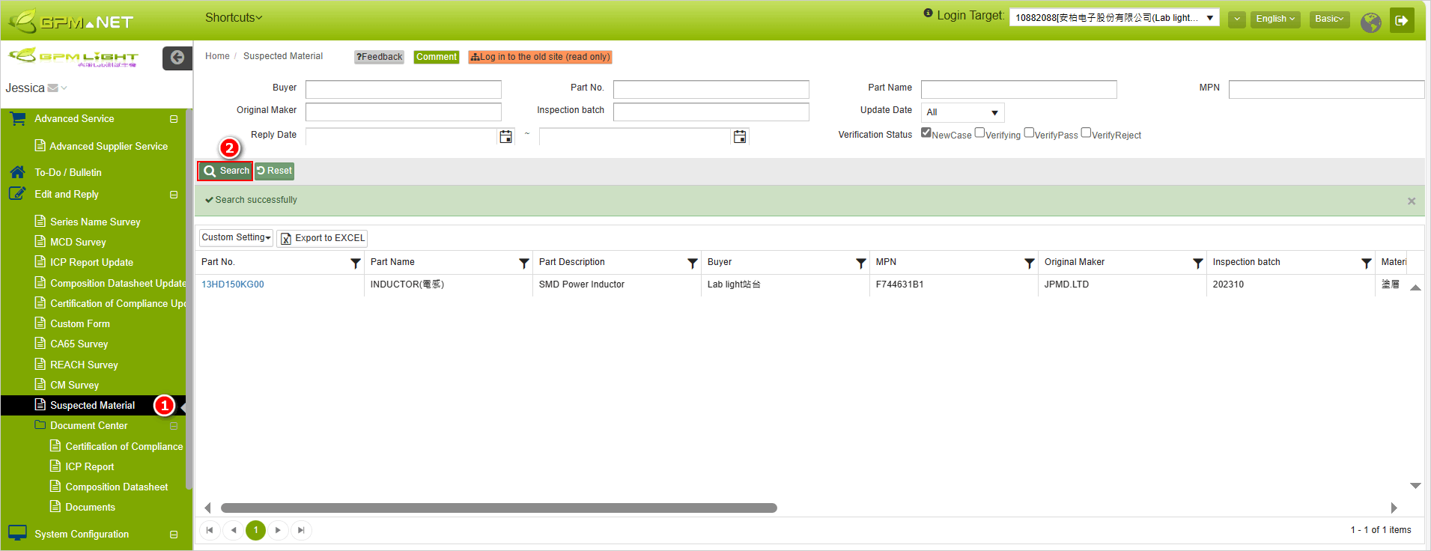Image resolution: width=1431 pixels, height=551 pixels.
Task: Check the VerifyReject status checkbox
Action: [x=1086, y=133]
